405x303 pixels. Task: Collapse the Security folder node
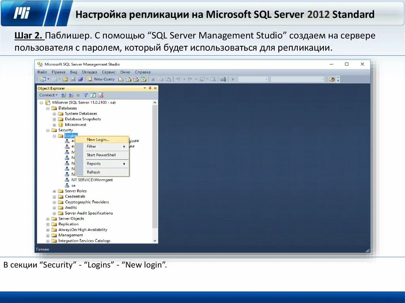point(48,130)
